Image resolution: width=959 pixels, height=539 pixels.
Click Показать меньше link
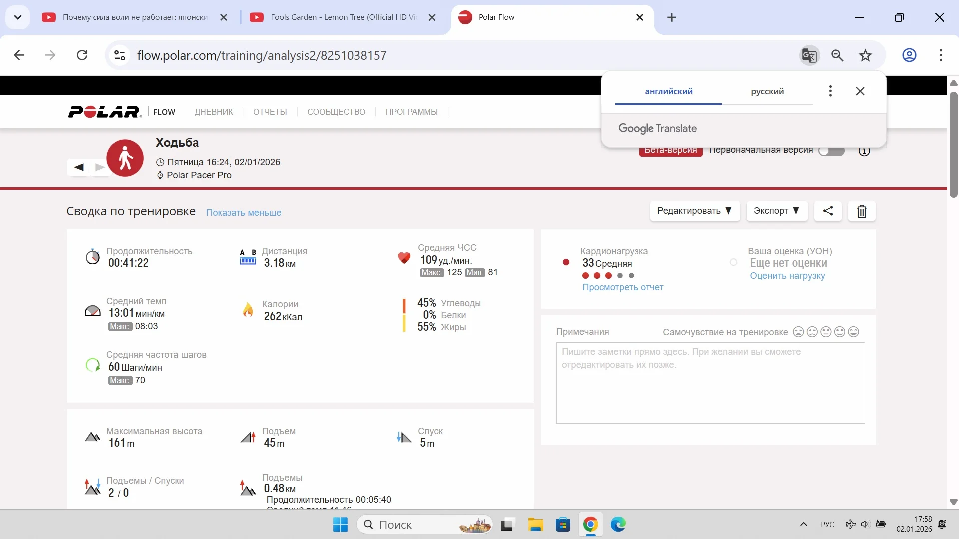click(244, 213)
